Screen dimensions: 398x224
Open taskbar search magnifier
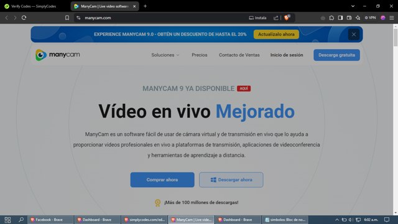[x=21, y=220]
